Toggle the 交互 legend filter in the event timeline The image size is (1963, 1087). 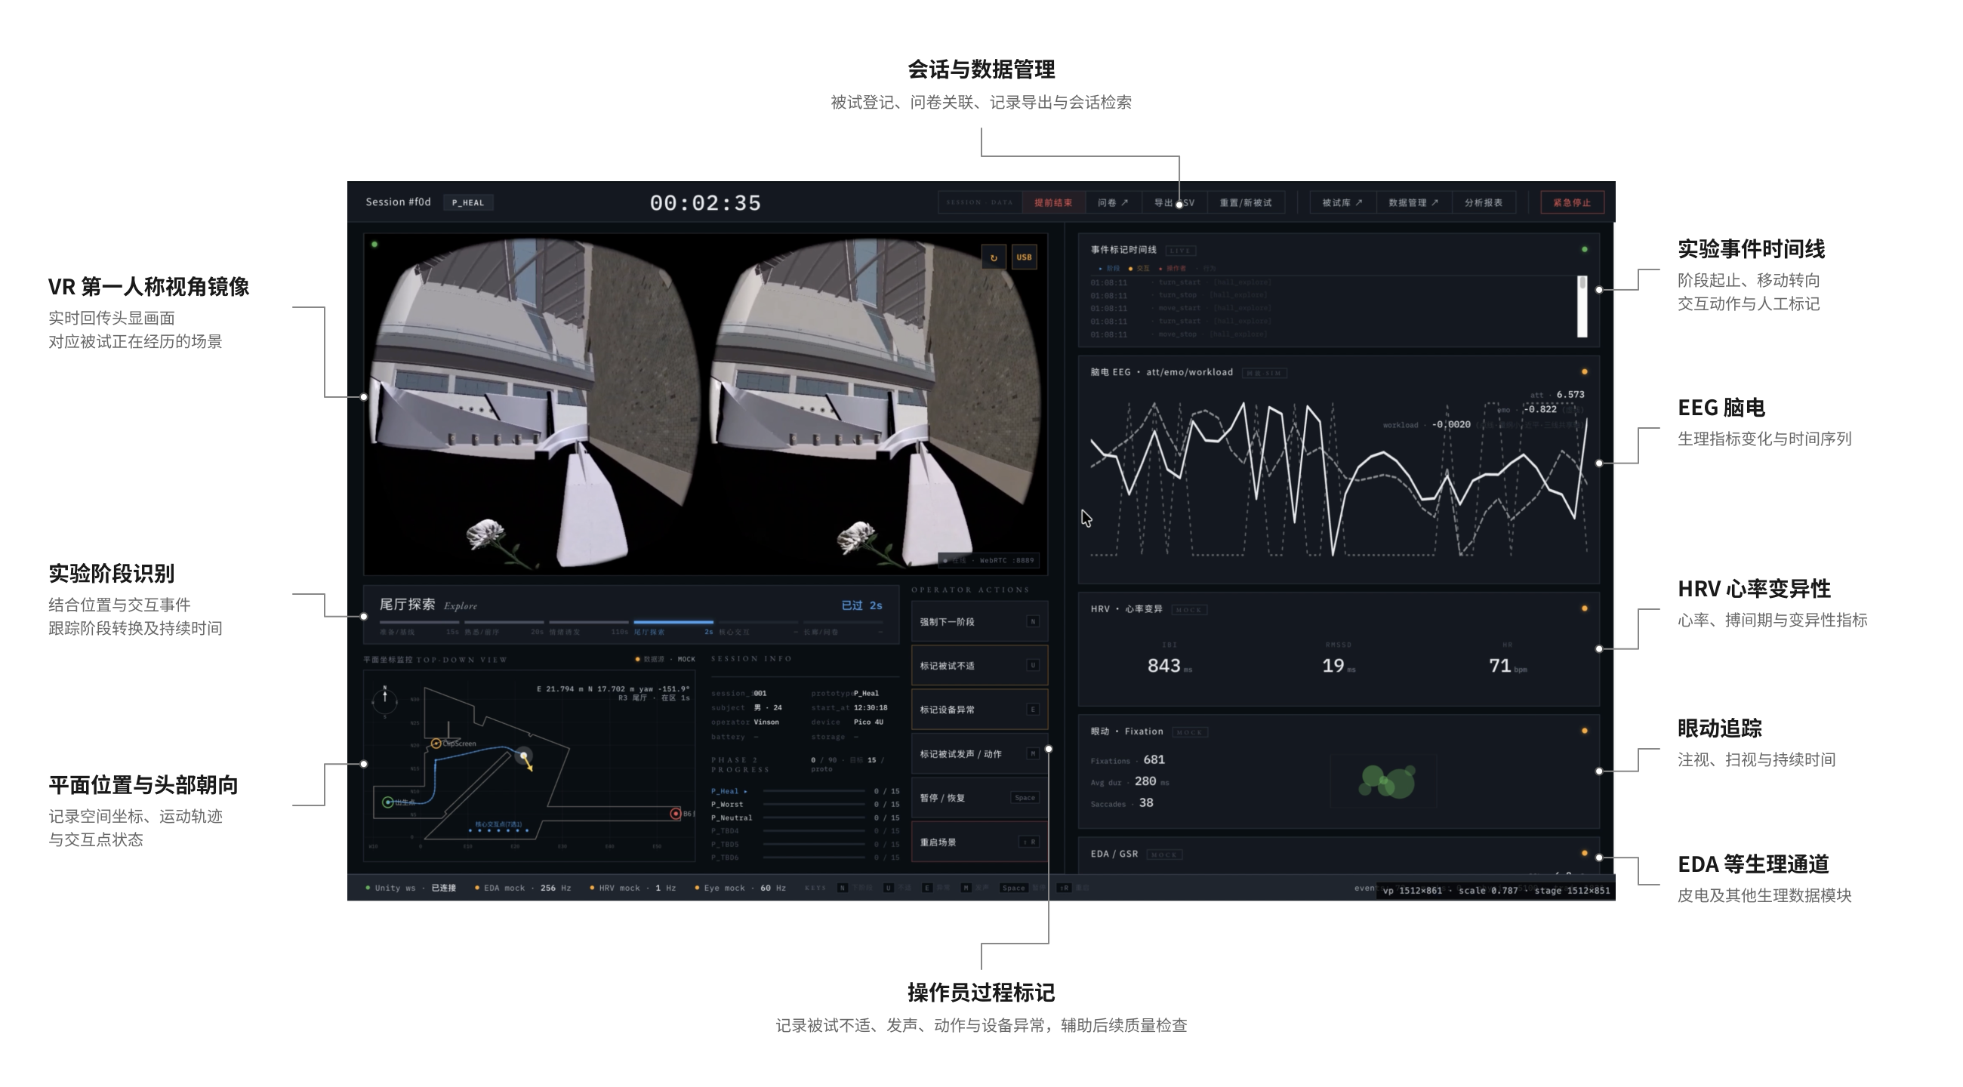[1139, 268]
